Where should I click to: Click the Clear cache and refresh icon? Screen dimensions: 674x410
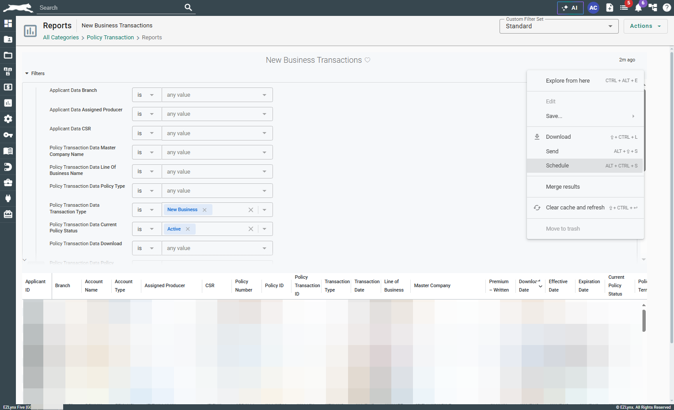537,208
